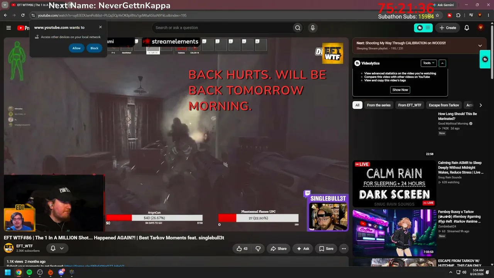Go back in the browser
The height and width of the screenshot is (278, 494).
click(5, 15)
